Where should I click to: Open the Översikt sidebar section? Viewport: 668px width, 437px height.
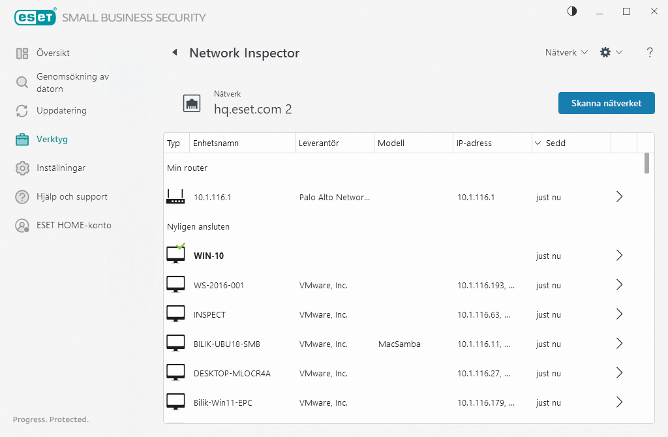click(x=53, y=53)
